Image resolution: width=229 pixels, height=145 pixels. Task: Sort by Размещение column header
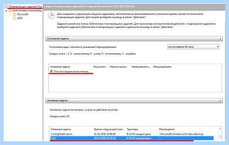click(x=167, y=129)
